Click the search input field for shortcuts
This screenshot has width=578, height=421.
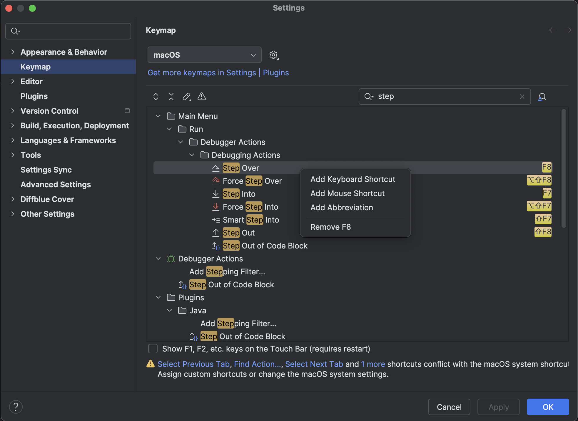[x=444, y=96]
